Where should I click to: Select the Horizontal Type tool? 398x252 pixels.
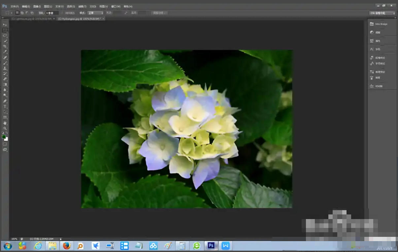pos(5,106)
